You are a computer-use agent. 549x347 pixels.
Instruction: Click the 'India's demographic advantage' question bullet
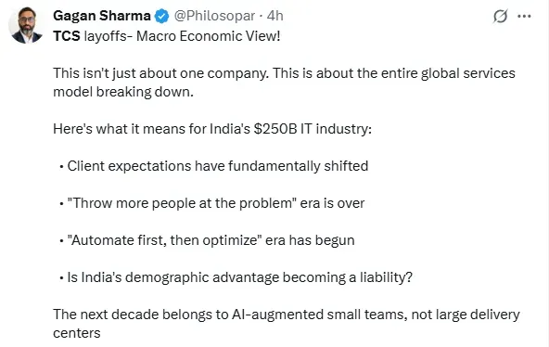point(240,277)
